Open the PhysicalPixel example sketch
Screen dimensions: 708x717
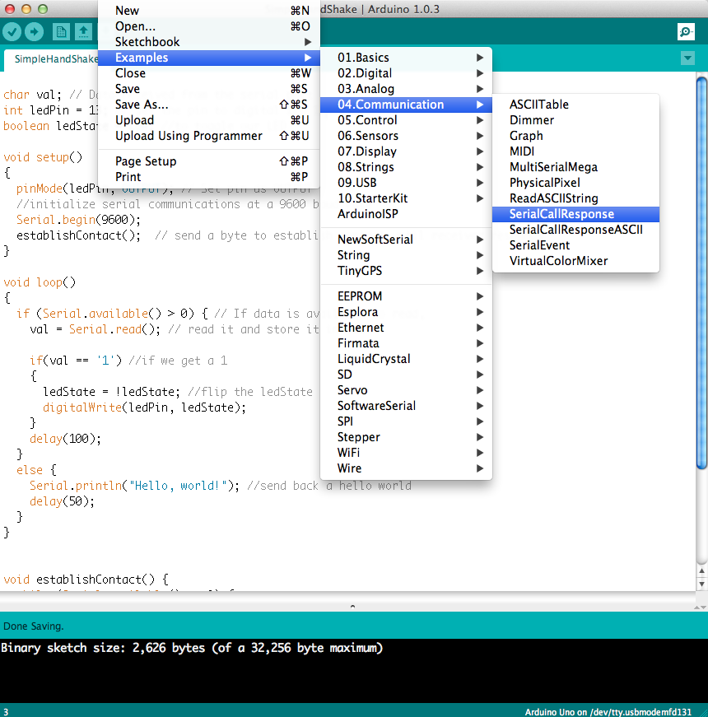575,183
